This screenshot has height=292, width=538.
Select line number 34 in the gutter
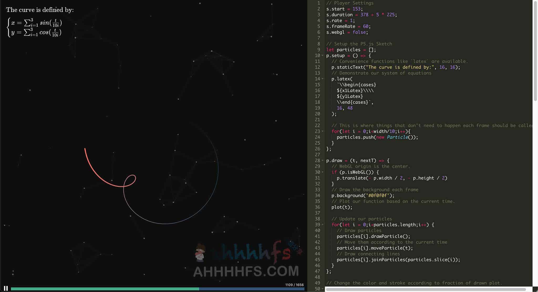317,196
